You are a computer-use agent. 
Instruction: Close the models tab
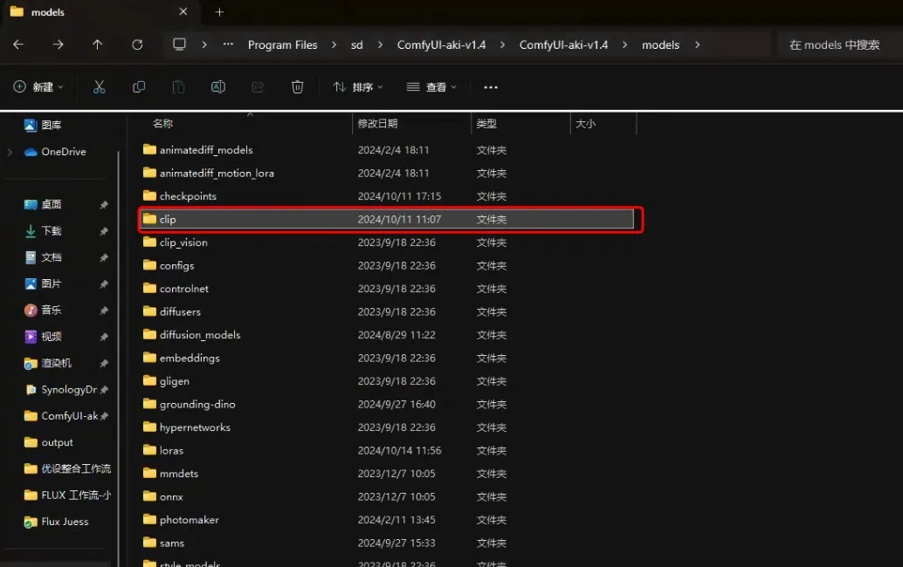(183, 11)
